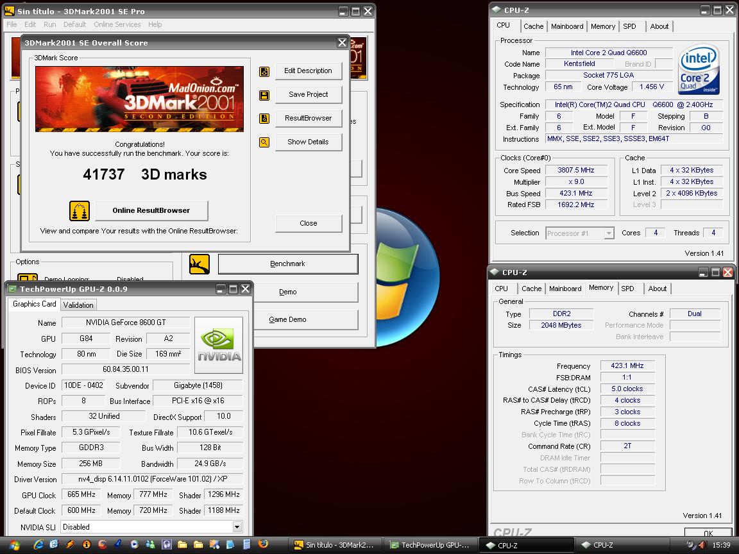Click the headphones icon in quick launch
This screenshot has height=554, width=739.
(x=166, y=544)
